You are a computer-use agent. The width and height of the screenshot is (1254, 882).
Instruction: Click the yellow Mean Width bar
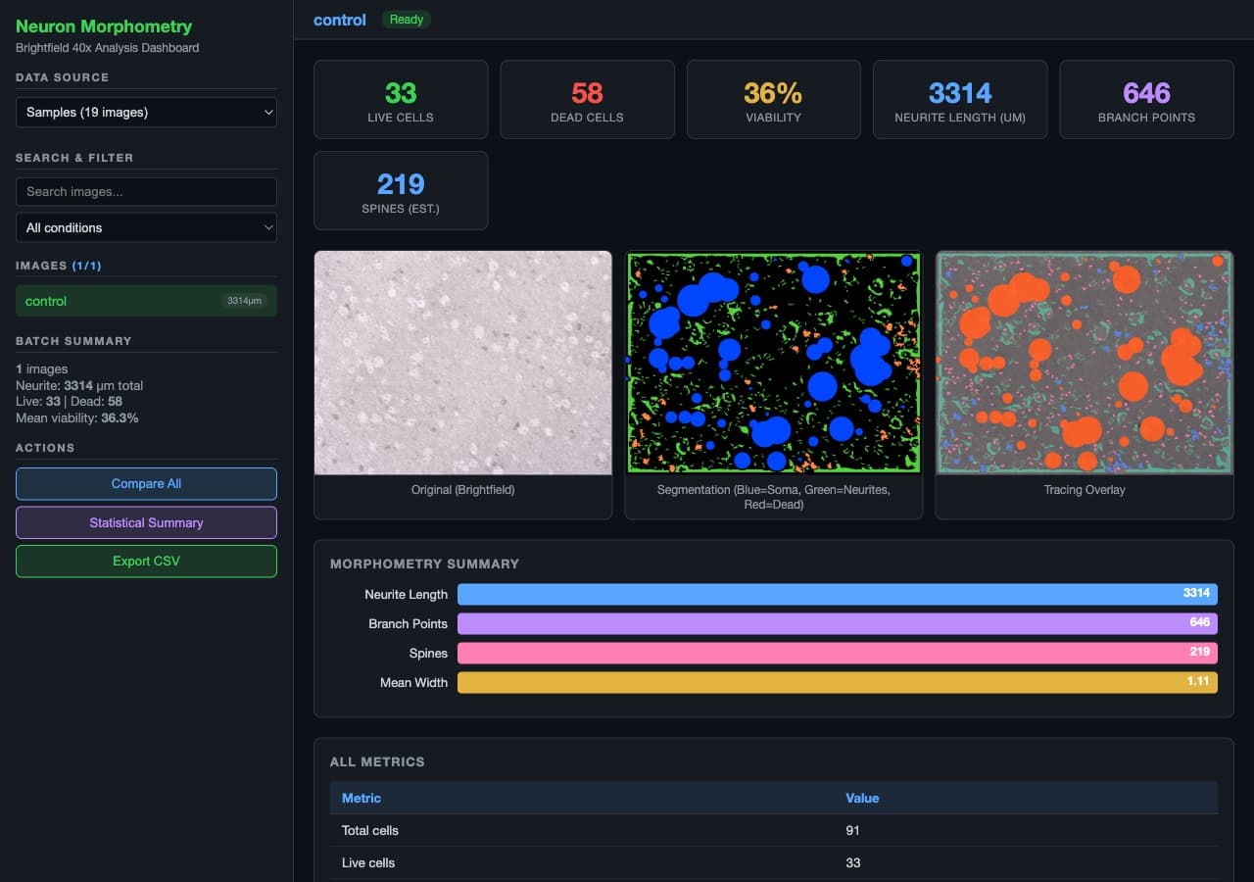(x=838, y=682)
